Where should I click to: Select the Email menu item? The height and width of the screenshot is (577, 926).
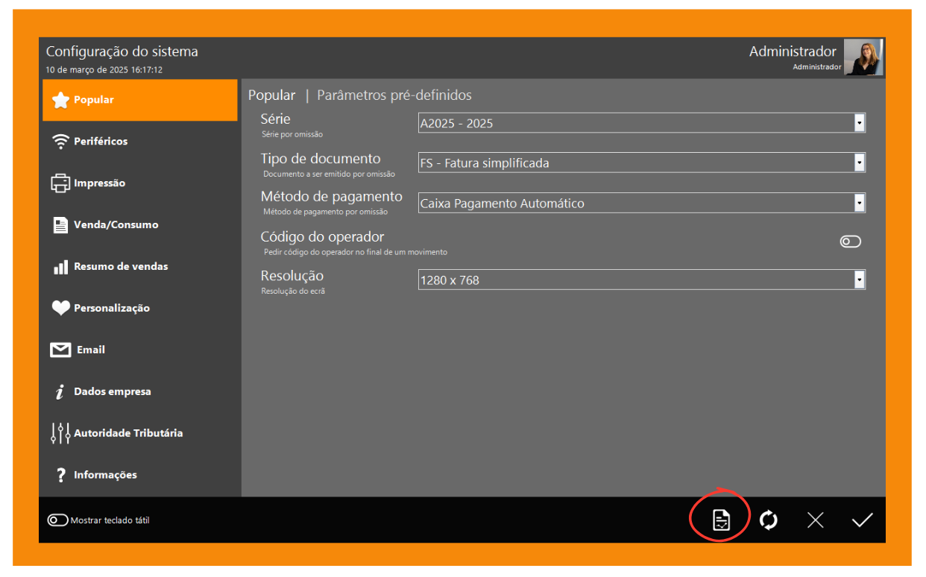click(x=90, y=350)
